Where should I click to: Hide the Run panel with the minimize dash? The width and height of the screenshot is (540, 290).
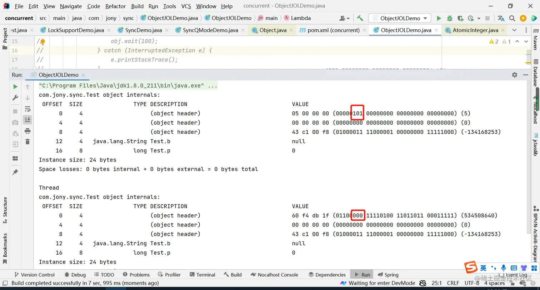(x=525, y=75)
